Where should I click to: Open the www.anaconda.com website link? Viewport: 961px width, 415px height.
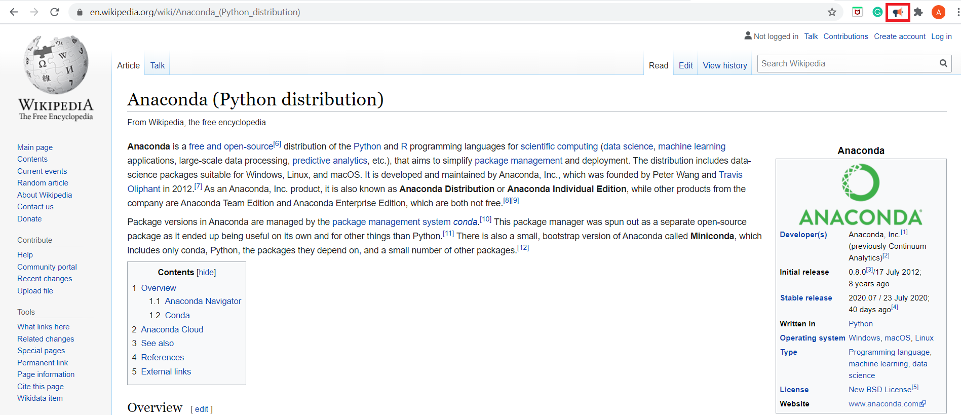[883, 404]
